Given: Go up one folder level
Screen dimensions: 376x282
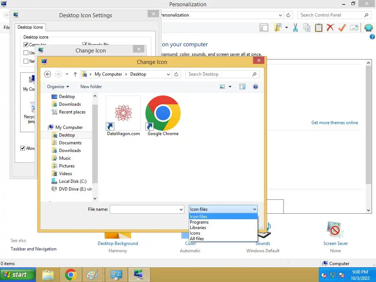Looking at the screenshot, I should [x=75, y=74].
